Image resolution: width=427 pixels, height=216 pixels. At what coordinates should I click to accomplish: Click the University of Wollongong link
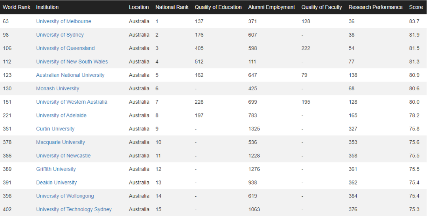pos(65,196)
